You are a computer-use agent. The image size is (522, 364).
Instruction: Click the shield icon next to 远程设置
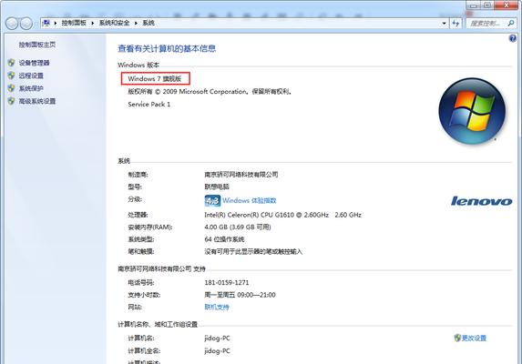coord(12,76)
